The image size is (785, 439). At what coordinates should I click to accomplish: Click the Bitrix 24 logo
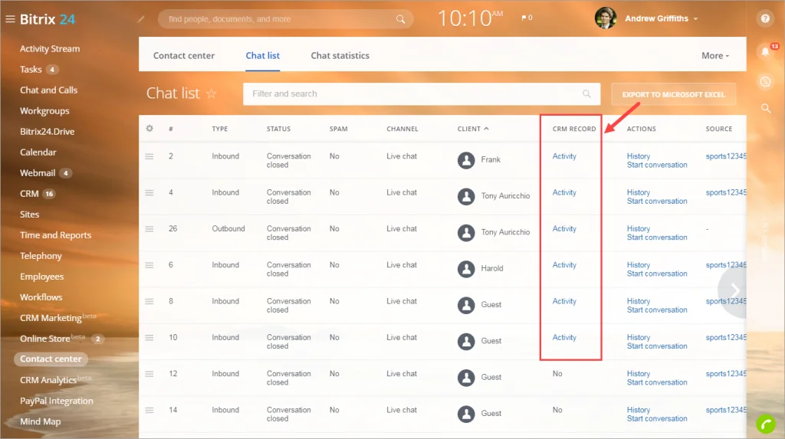[x=48, y=19]
